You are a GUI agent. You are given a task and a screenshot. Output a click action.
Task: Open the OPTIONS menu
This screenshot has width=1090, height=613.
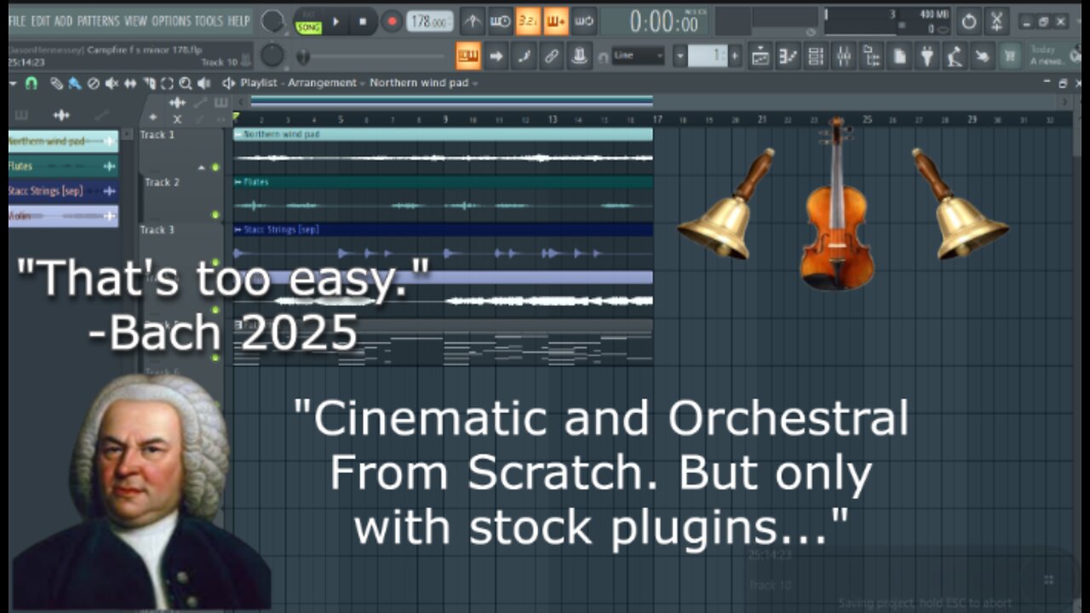(x=171, y=20)
